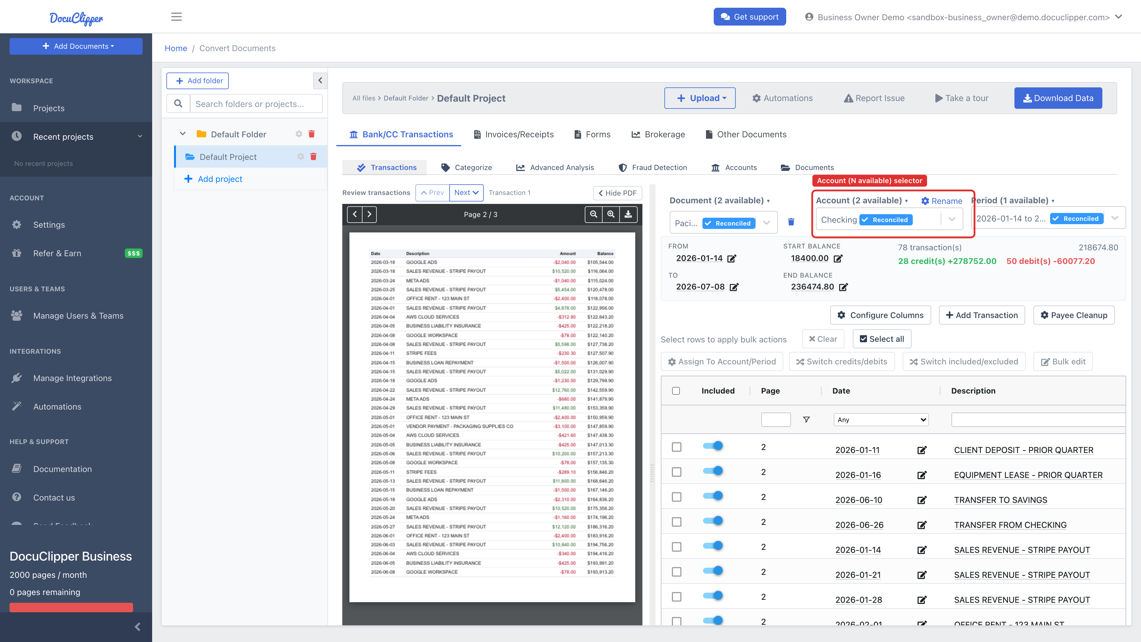Open Default Project settings gear

(301, 156)
